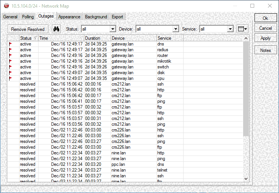Open the column layout selector dropdown
This screenshot has height=193, width=279.
coord(242,29)
